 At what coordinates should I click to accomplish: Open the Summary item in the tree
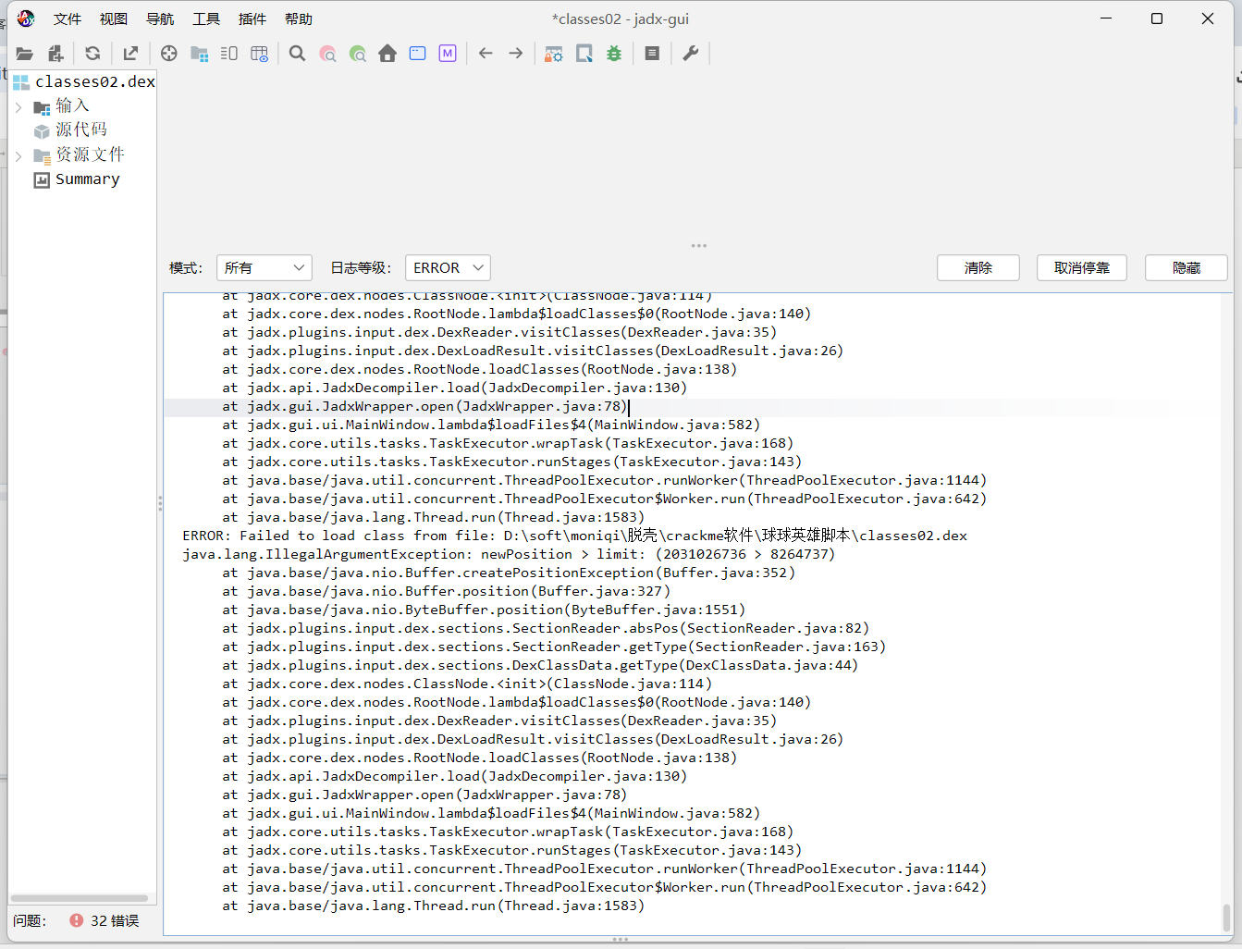(x=78, y=179)
